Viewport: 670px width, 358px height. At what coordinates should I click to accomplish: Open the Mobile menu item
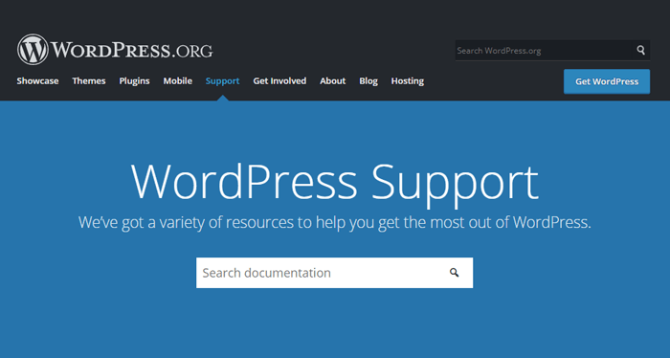click(178, 81)
